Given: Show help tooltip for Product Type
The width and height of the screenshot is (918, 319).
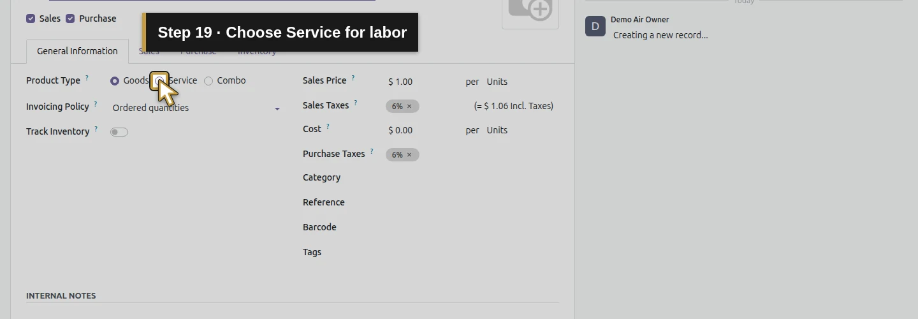Looking at the screenshot, I should click(87, 78).
